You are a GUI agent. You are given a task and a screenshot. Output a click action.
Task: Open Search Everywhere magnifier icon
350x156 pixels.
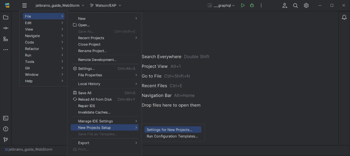click(x=295, y=5)
